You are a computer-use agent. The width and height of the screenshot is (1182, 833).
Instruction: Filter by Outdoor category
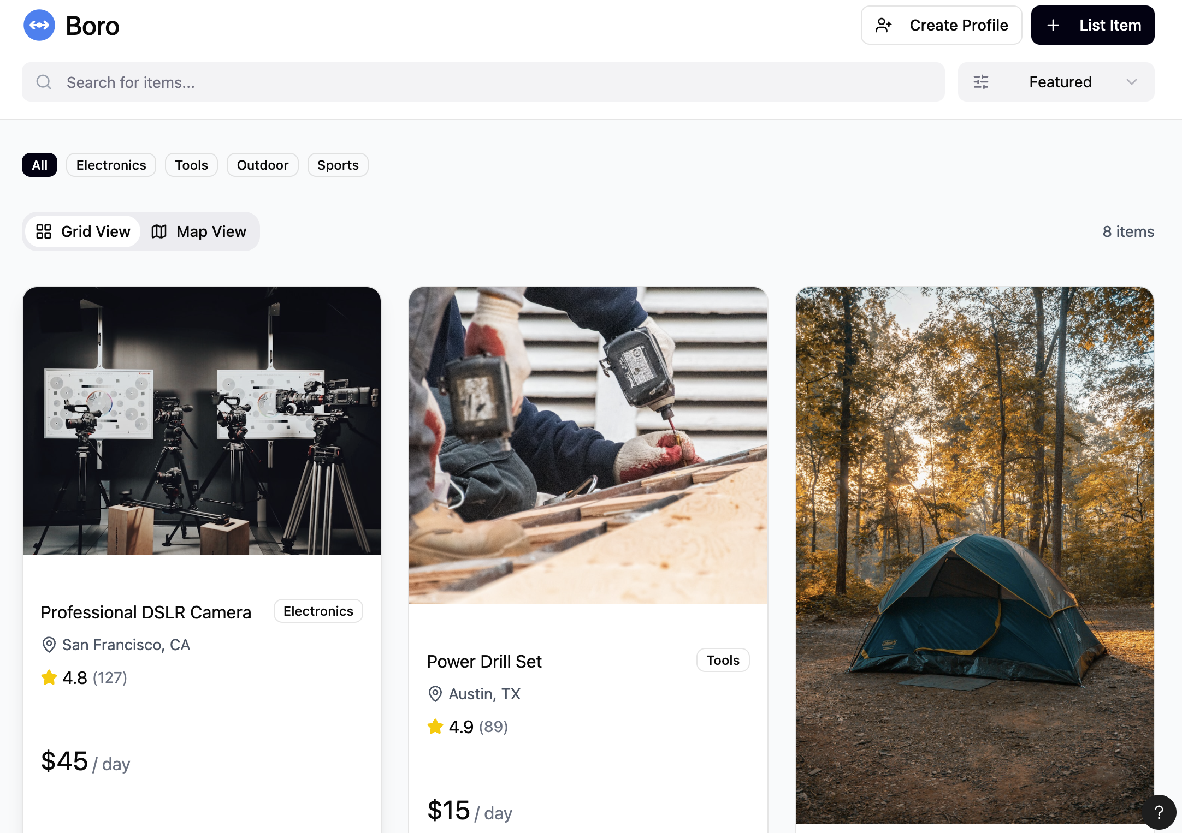tap(262, 165)
